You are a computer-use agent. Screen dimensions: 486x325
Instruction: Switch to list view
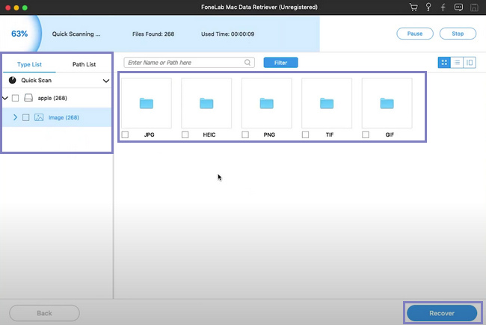(457, 63)
